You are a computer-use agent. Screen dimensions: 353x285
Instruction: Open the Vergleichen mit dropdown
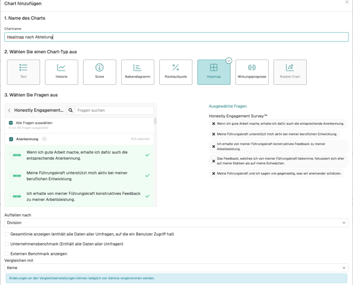[x=176, y=268]
